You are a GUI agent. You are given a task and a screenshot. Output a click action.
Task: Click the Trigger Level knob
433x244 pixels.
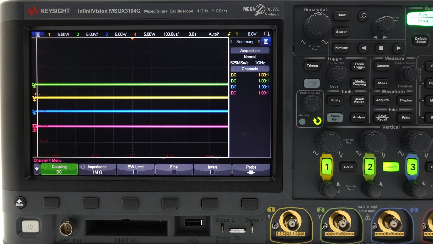click(337, 74)
